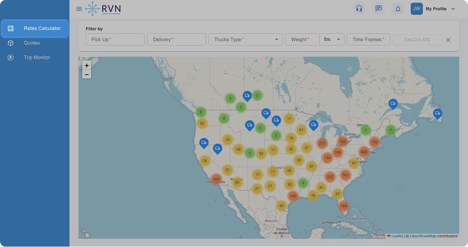Click the Pick Up input field
This screenshot has height=247, width=468.
point(115,39)
